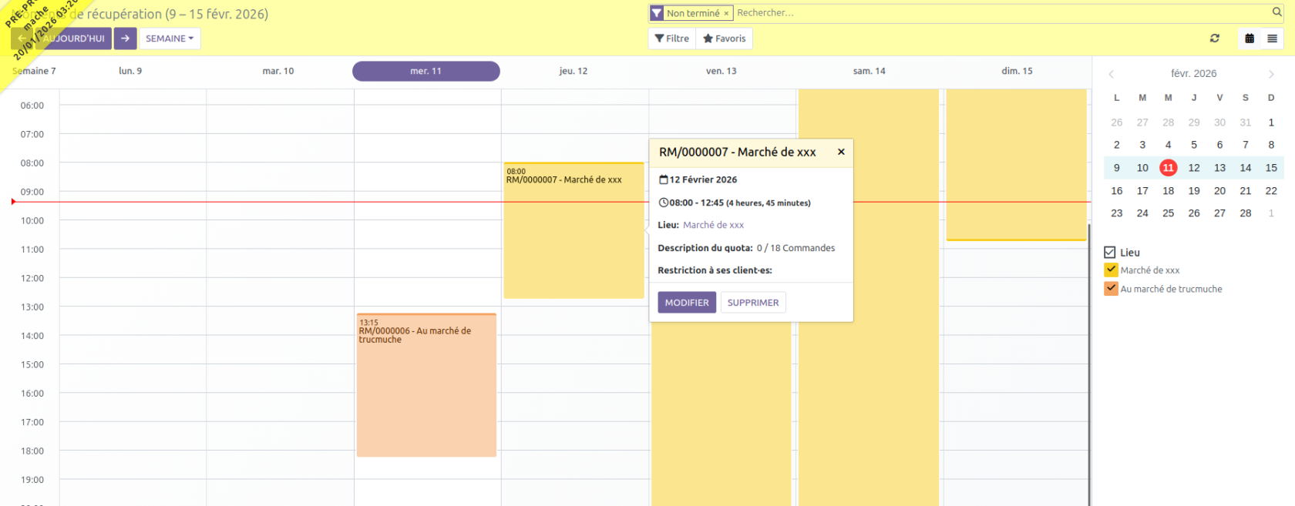Screen dimensions: 1295x506
Task: Expand the Favoris dropdown
Action: [x=725, y=39]
